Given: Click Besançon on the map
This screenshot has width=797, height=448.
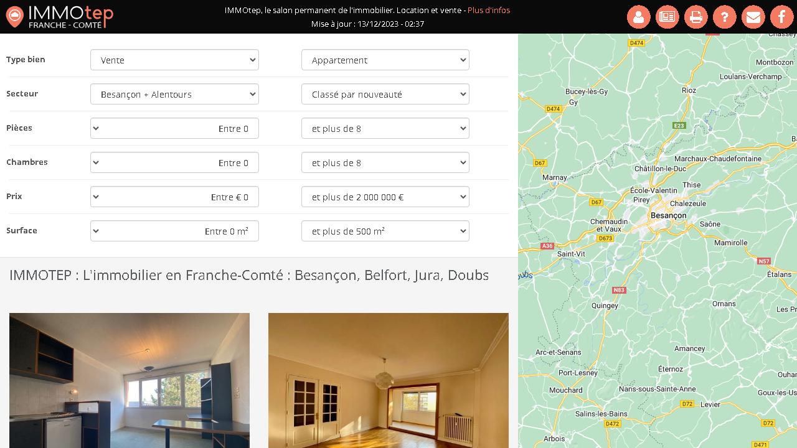Looking at the screenshot, I should 668,215.
